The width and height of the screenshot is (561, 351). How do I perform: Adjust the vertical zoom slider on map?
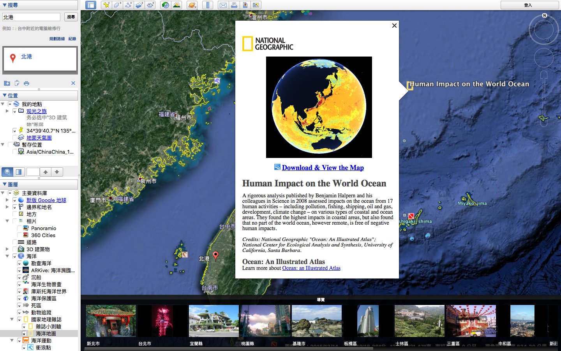(544, 99)
